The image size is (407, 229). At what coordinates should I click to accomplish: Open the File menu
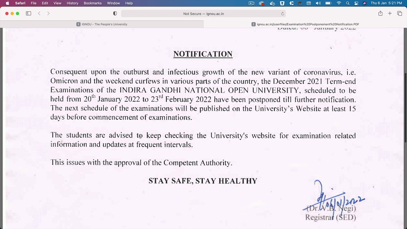(x=33, y=3)
